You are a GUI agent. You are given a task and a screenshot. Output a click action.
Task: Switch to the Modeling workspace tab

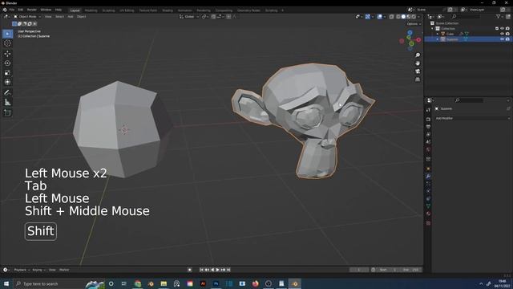tap(91, 10)
